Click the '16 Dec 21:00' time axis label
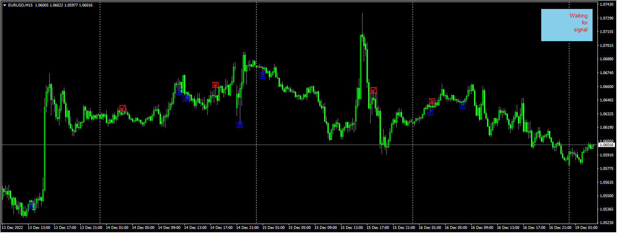The height and width of the screenshot is (233, 617). (x=560, y=228)
